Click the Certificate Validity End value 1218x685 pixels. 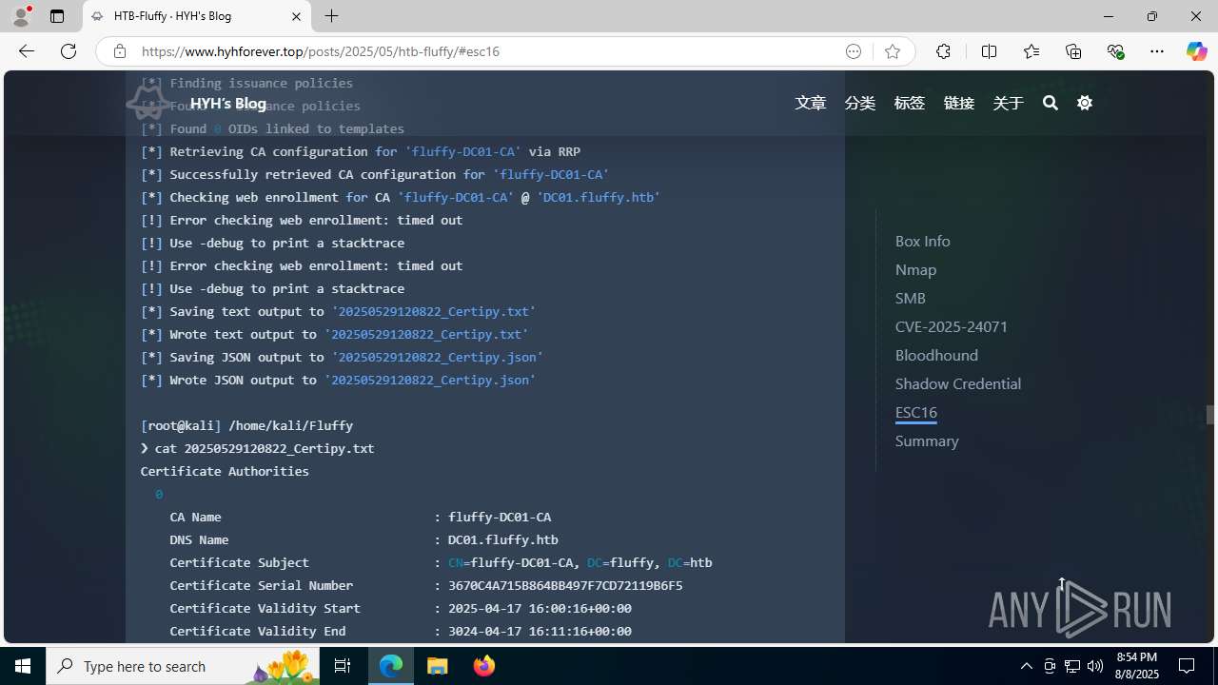pyautogui.click(x=540, y=631)
